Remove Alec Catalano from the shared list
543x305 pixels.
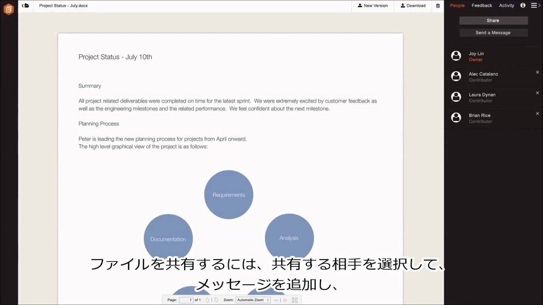[x=537, y=72]
